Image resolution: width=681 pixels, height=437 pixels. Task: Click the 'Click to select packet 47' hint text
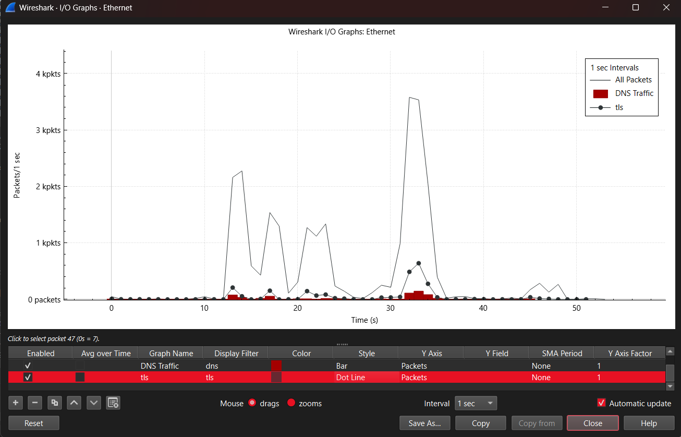[x=53, y=339]
